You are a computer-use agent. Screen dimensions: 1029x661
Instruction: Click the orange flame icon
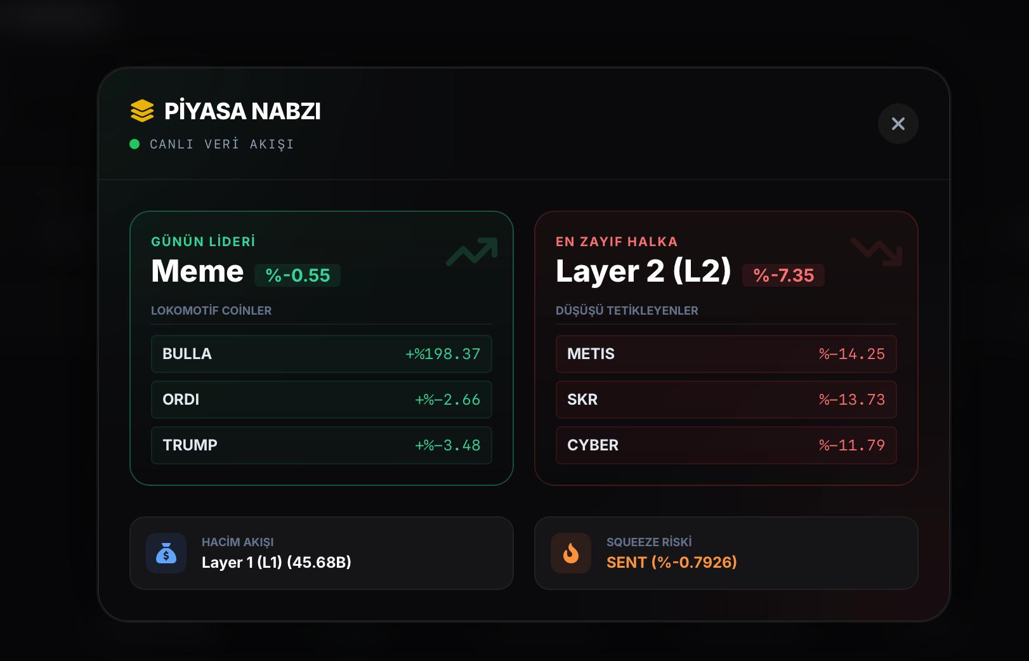pos(571,553)
